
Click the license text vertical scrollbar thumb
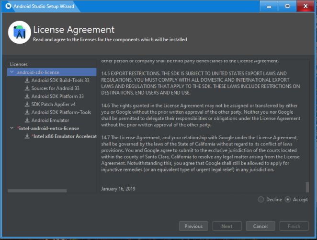tap(307, 187)
